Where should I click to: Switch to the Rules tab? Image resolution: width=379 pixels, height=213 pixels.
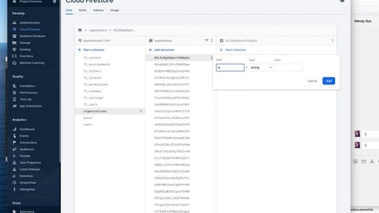click(83, 10)
